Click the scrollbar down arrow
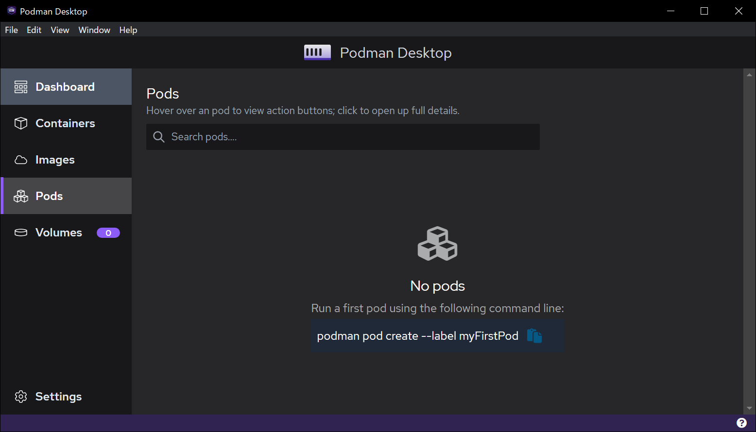Viewport: 756px width, 432px height. 749,408
